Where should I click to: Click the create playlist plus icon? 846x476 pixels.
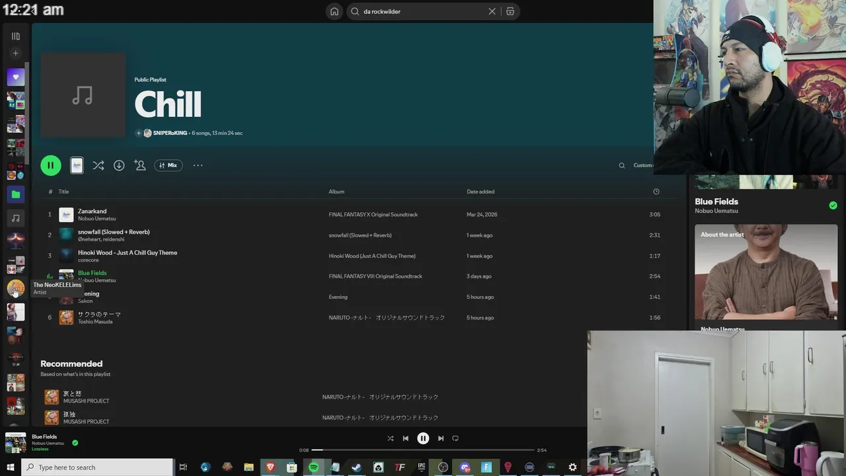coord(16,54)
